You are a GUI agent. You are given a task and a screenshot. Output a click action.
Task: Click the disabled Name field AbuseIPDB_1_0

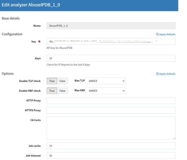coord(111,26)
